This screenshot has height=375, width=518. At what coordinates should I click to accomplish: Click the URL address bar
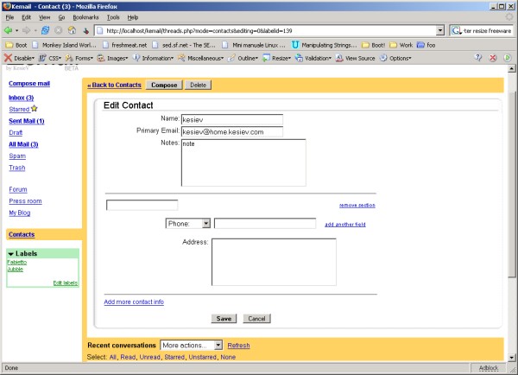(265, 31)
